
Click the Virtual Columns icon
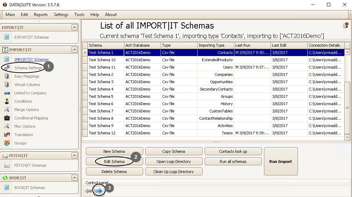[7, 84]
